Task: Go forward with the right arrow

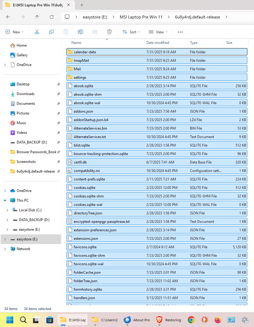Action: [x=23, y=17]
